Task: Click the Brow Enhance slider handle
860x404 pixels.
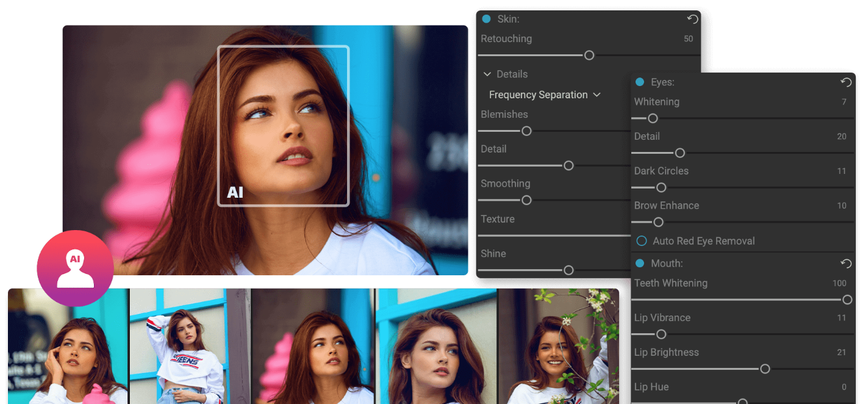Action: click(x=658, y=222)
